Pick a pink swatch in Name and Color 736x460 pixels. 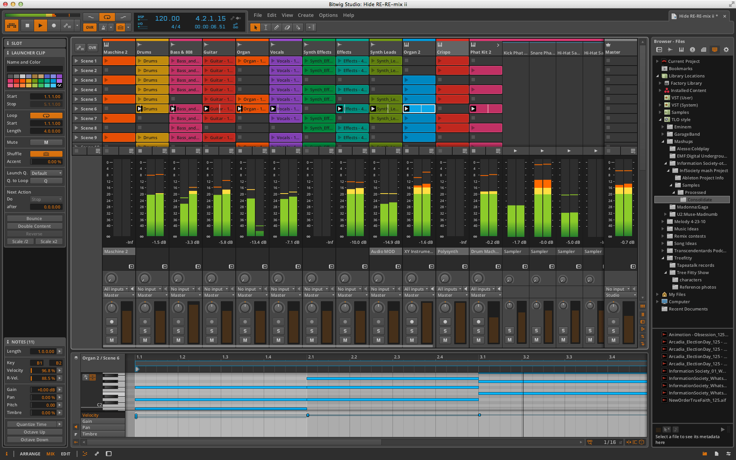click(10, 81)
